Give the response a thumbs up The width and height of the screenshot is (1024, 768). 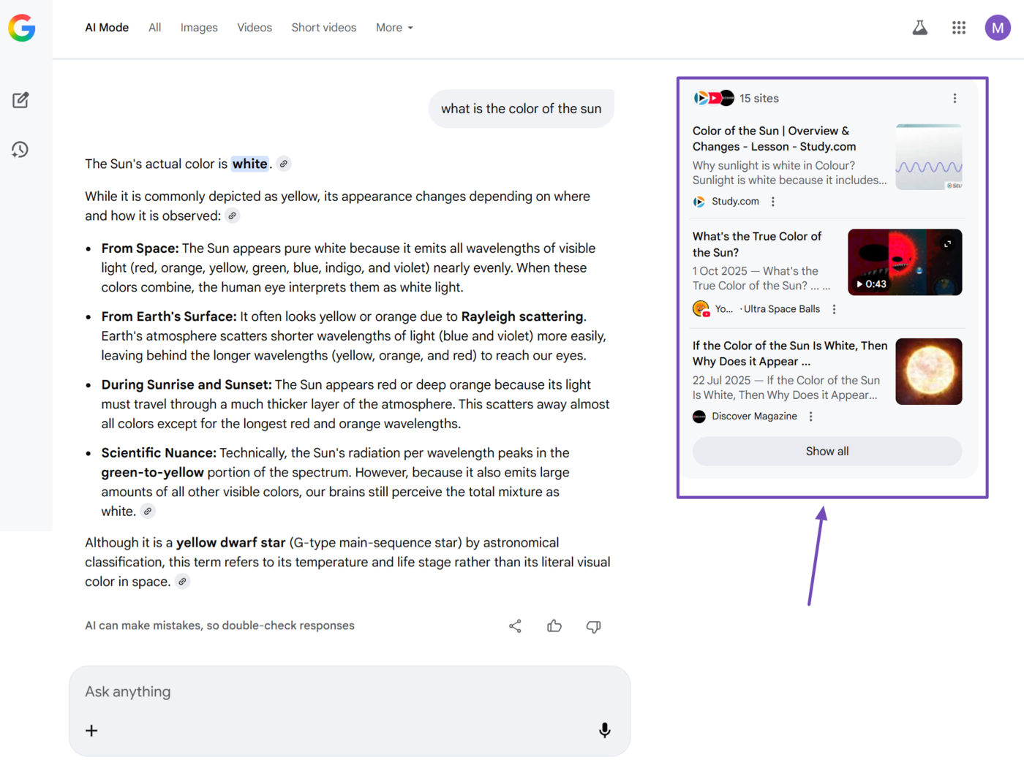(554, 626)
